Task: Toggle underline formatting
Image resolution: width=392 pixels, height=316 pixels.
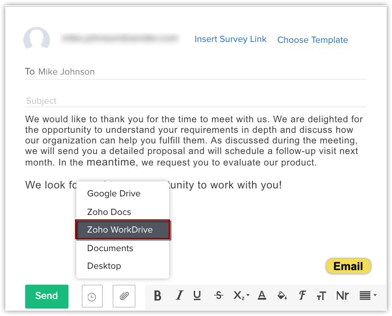Action: pyautogui.click(x=197, y=296)
